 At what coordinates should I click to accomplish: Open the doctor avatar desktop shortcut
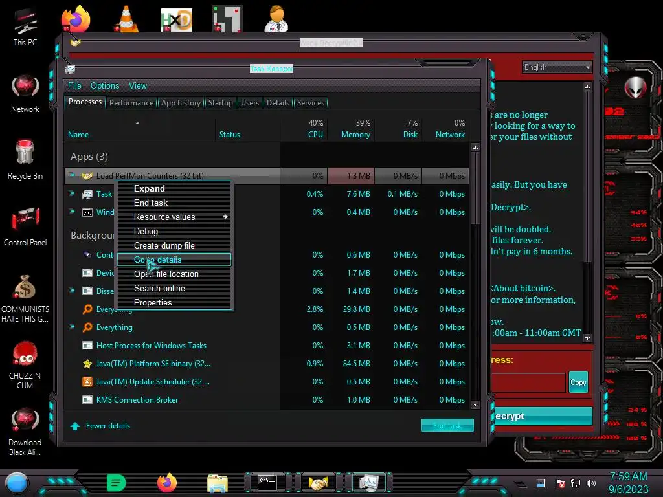[276, 19]
